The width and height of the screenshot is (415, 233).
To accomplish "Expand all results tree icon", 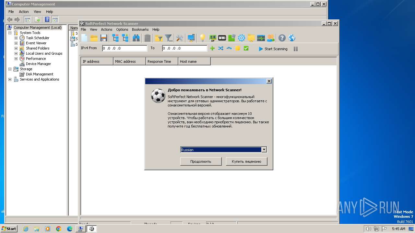I will pyautogui.click(x=125, y=38).
